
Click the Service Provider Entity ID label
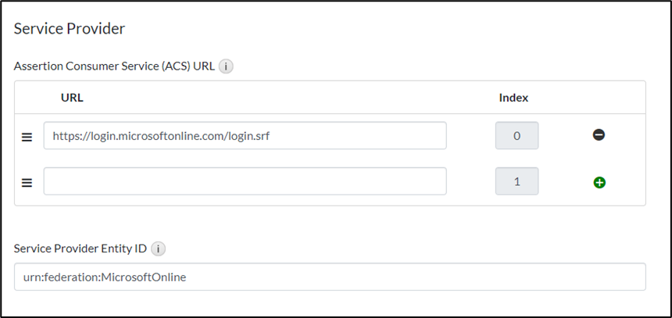pyautogui.click(x=80, y=248)
